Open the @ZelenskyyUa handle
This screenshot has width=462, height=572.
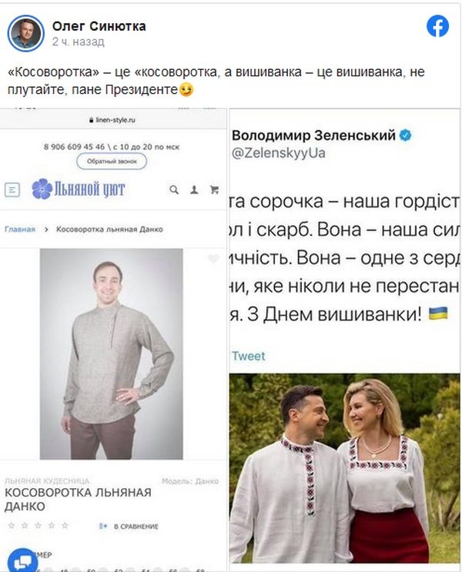(279, 152)
